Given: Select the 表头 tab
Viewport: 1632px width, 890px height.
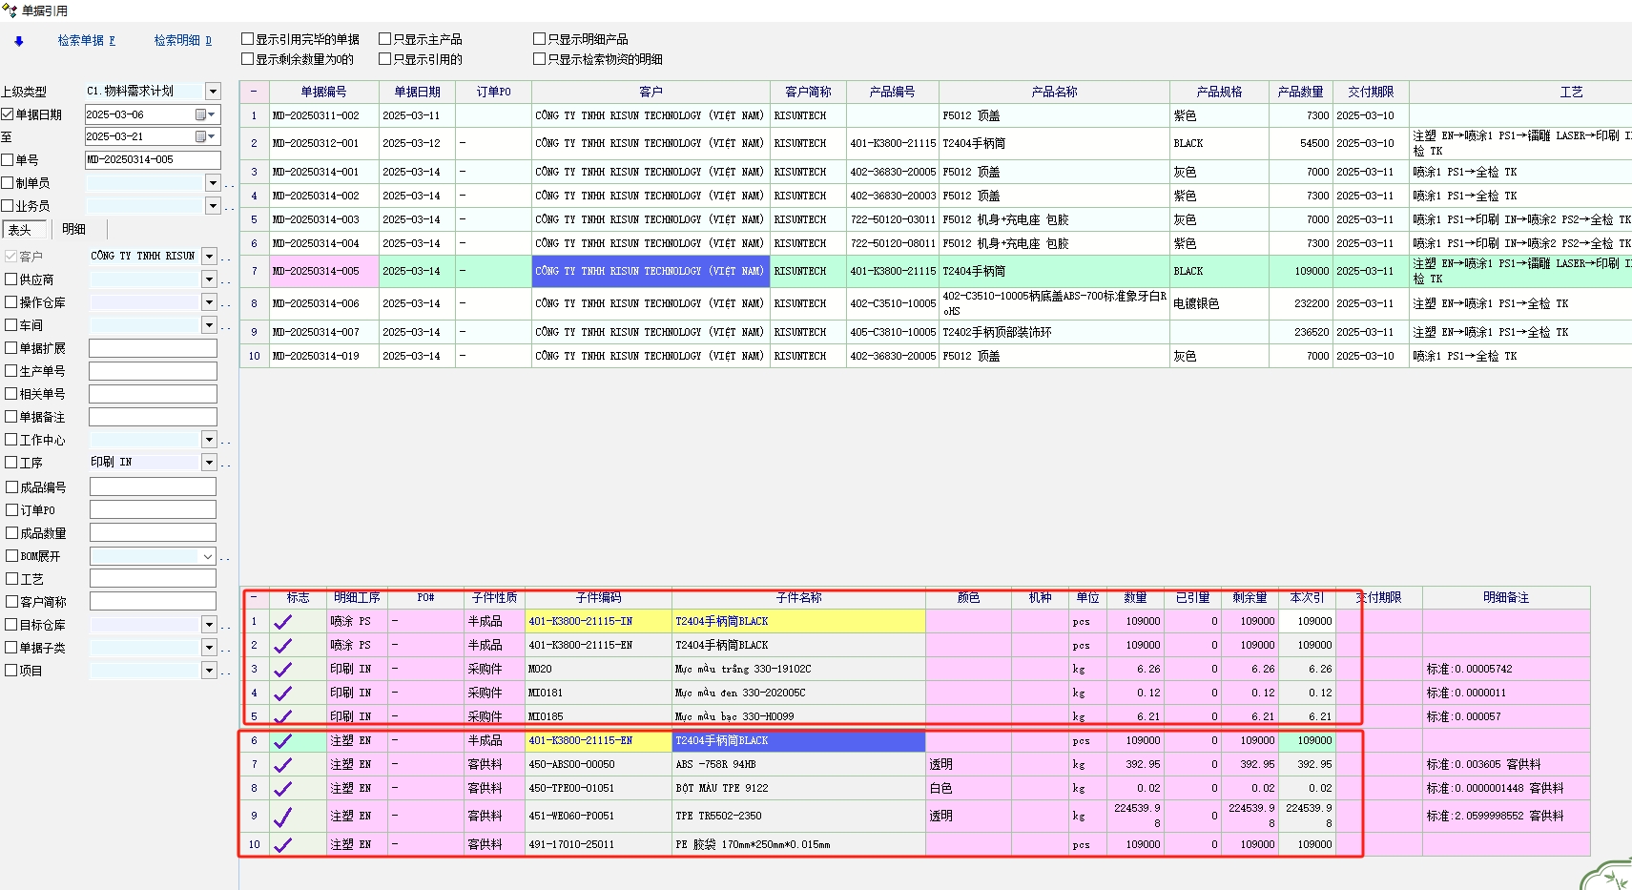Looking at the screenshot, I should click(x=21, y=230).
